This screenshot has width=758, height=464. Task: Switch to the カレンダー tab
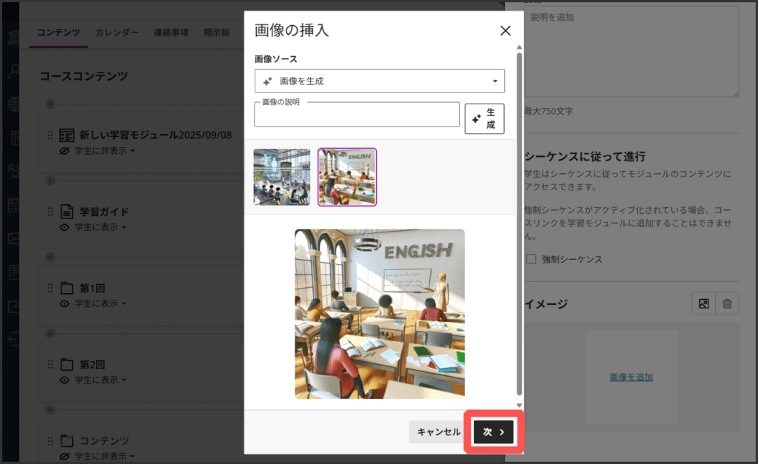(x=116, y=33)
